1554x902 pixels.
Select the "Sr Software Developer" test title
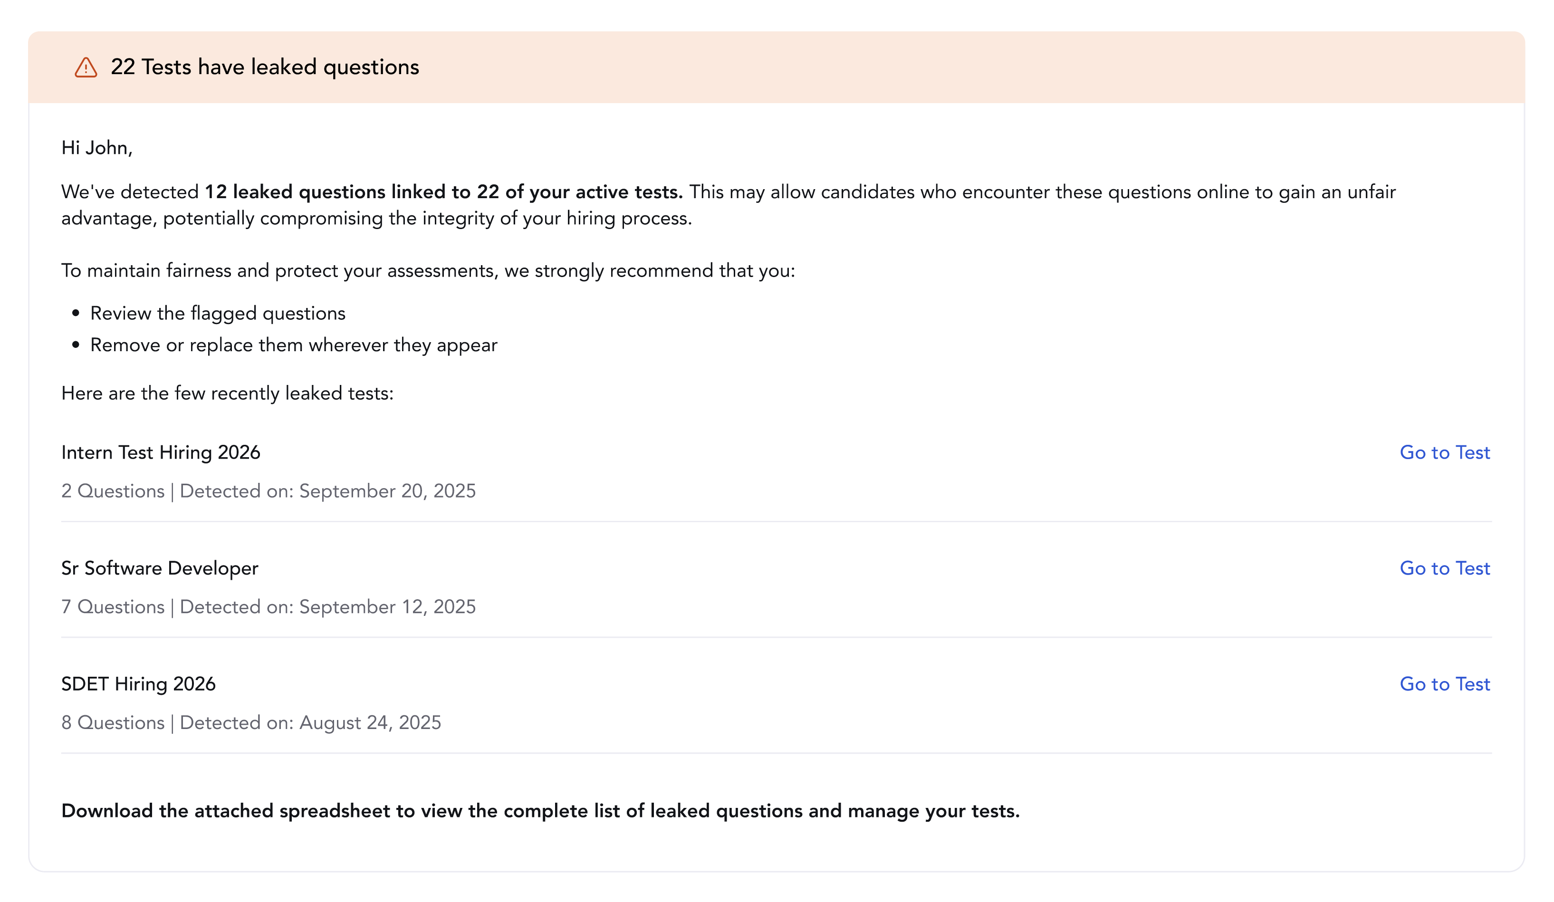(x=159, y=568)
